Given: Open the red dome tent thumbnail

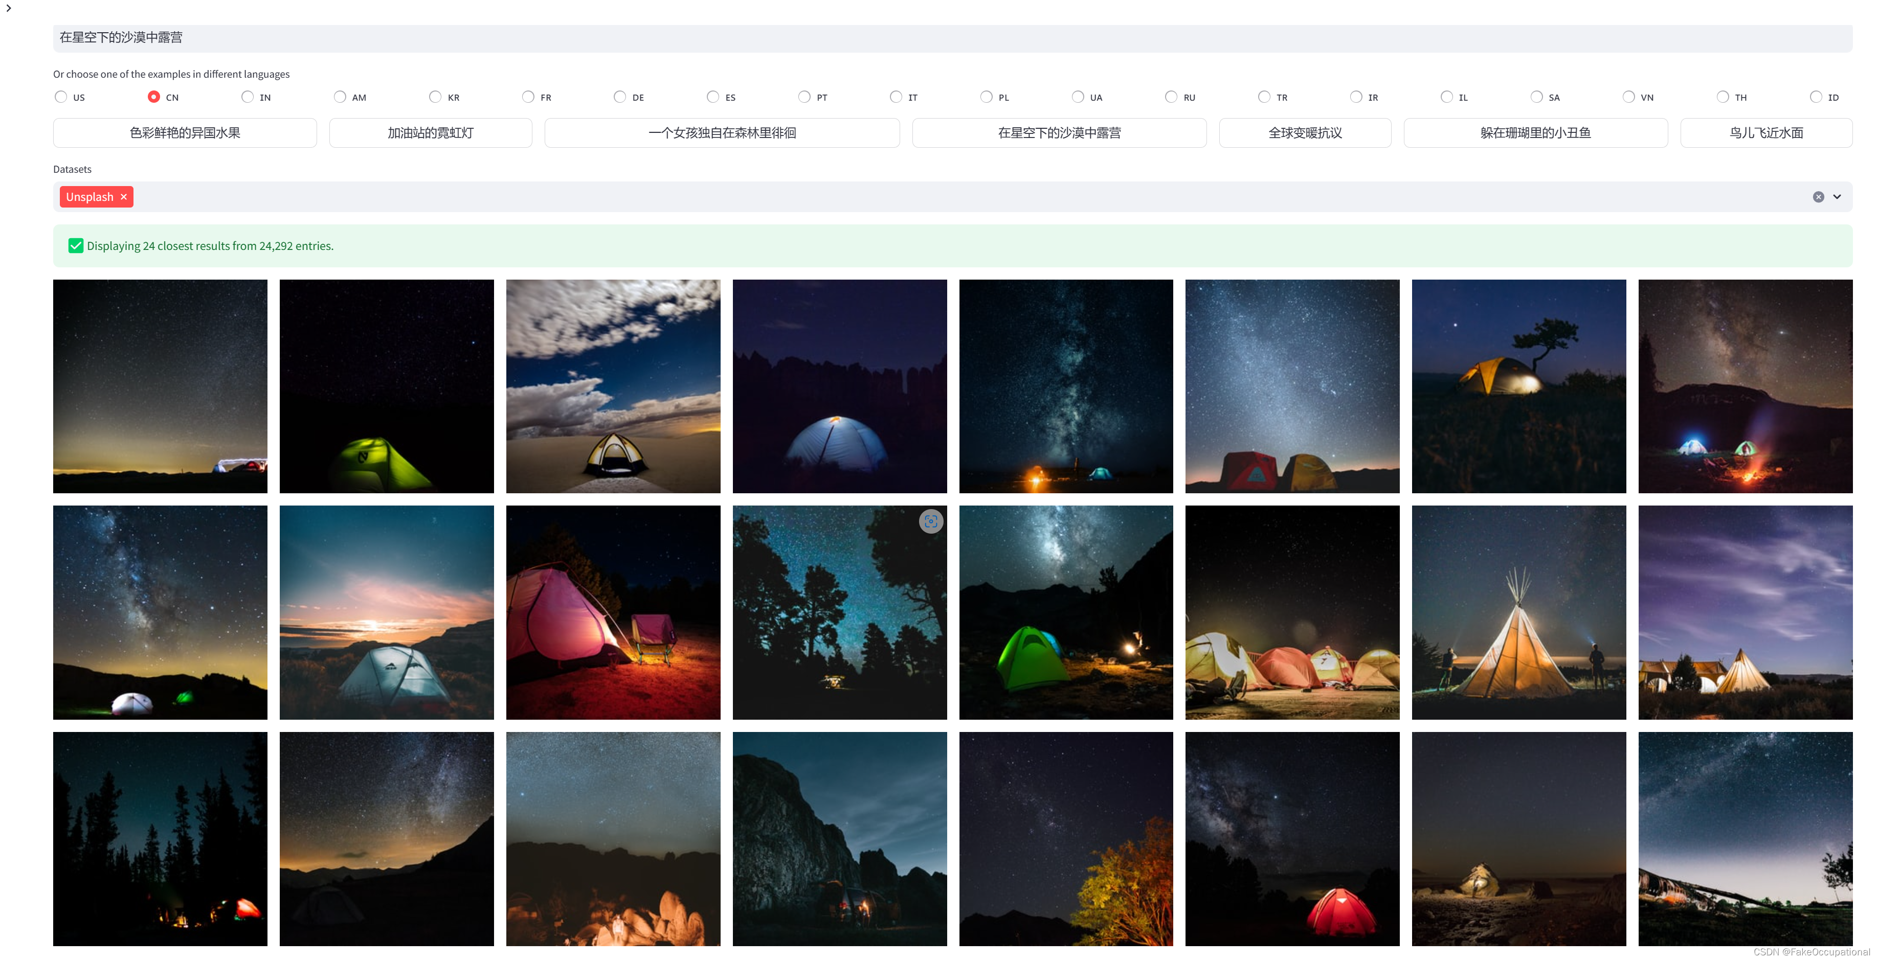Looking at the screenshot, I should point(1292,838).
